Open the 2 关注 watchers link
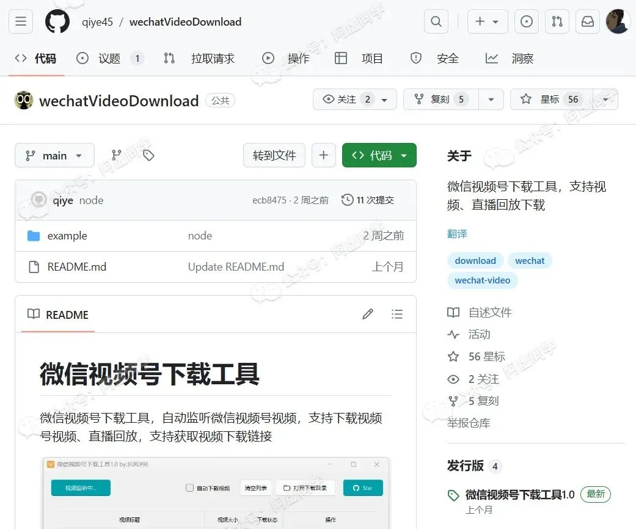Viewport: 636px width, 529px height. click(473, 379)
